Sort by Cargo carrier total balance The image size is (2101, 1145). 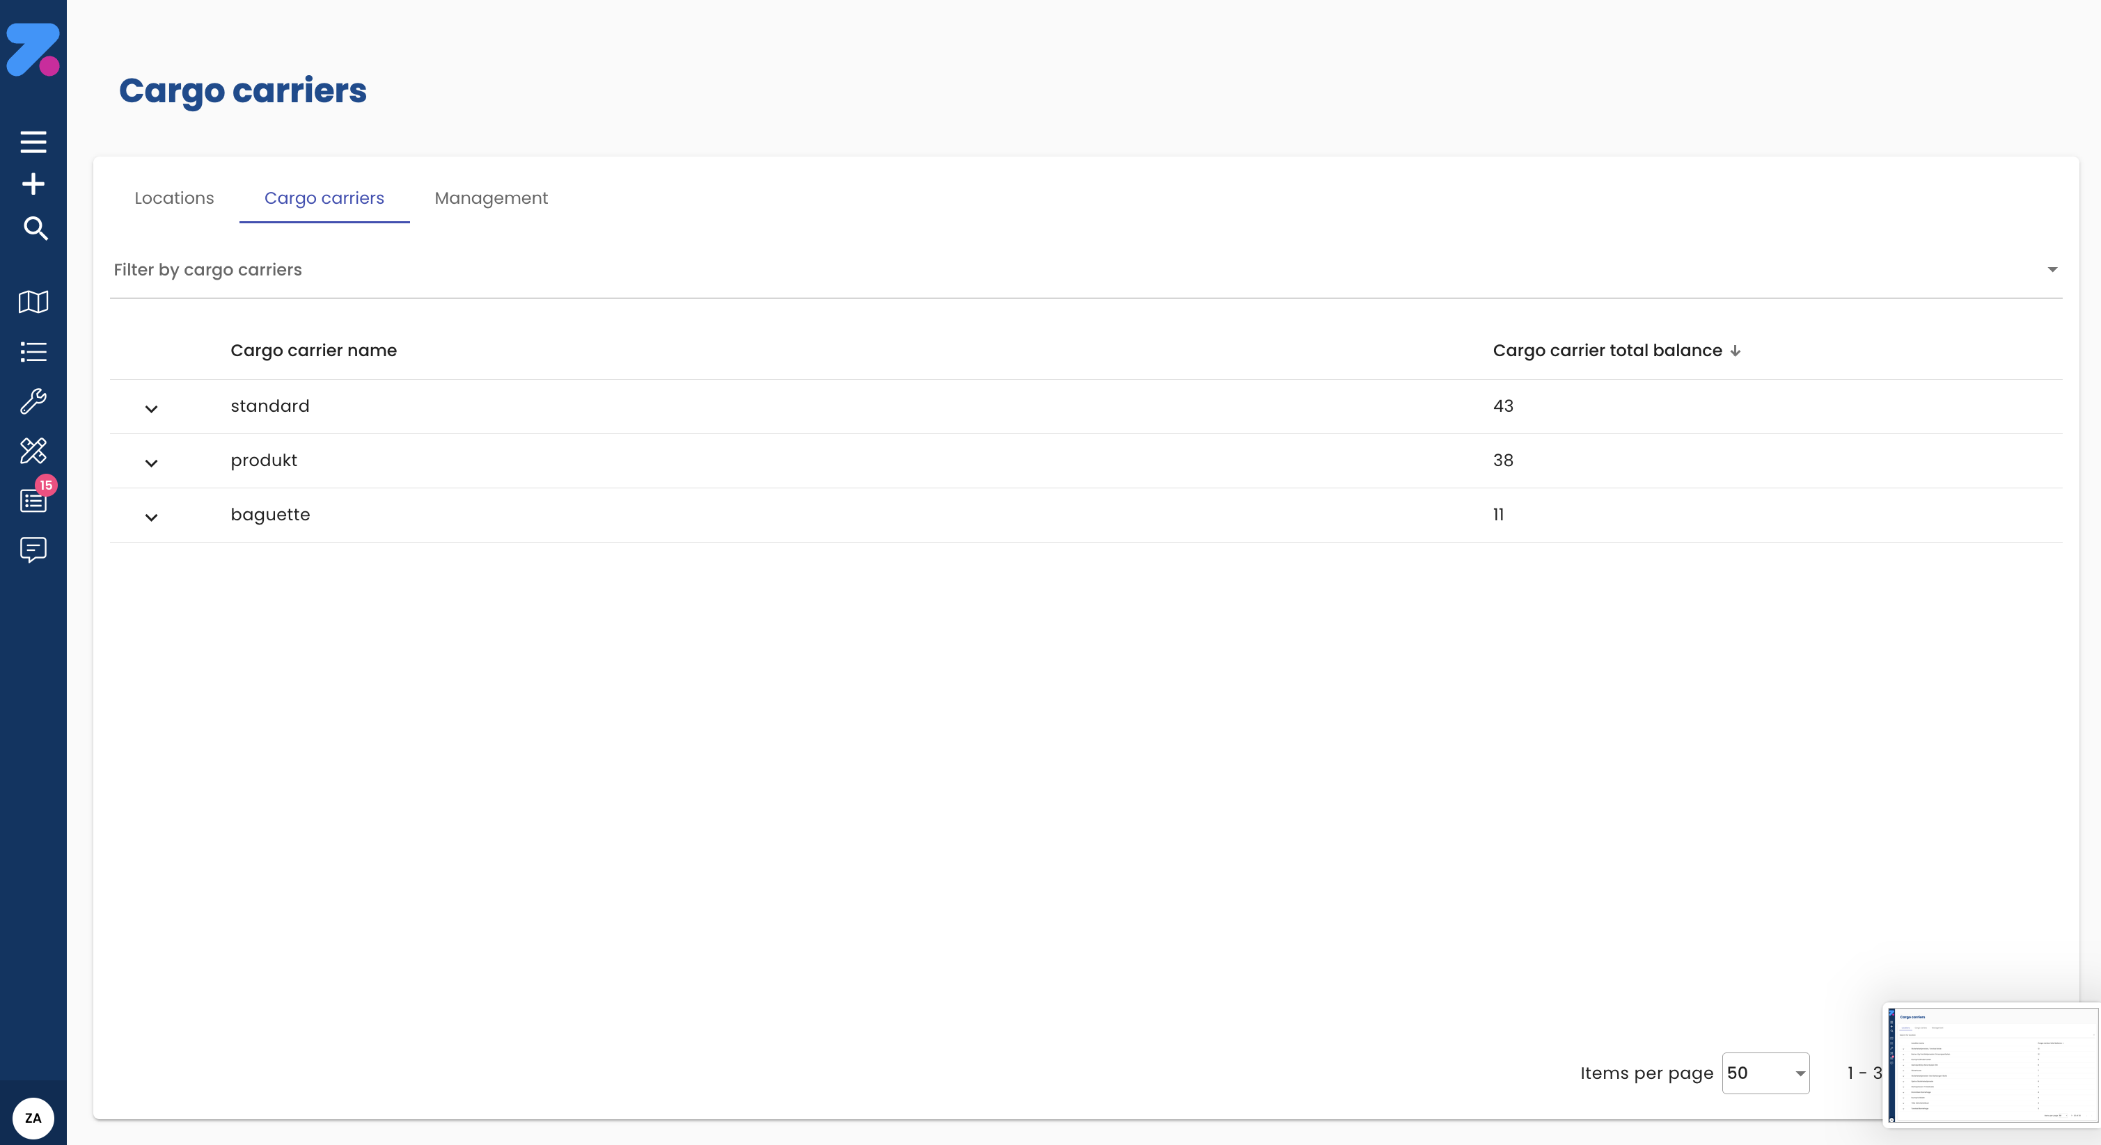pyautogui.click(x=1607, y=351)
